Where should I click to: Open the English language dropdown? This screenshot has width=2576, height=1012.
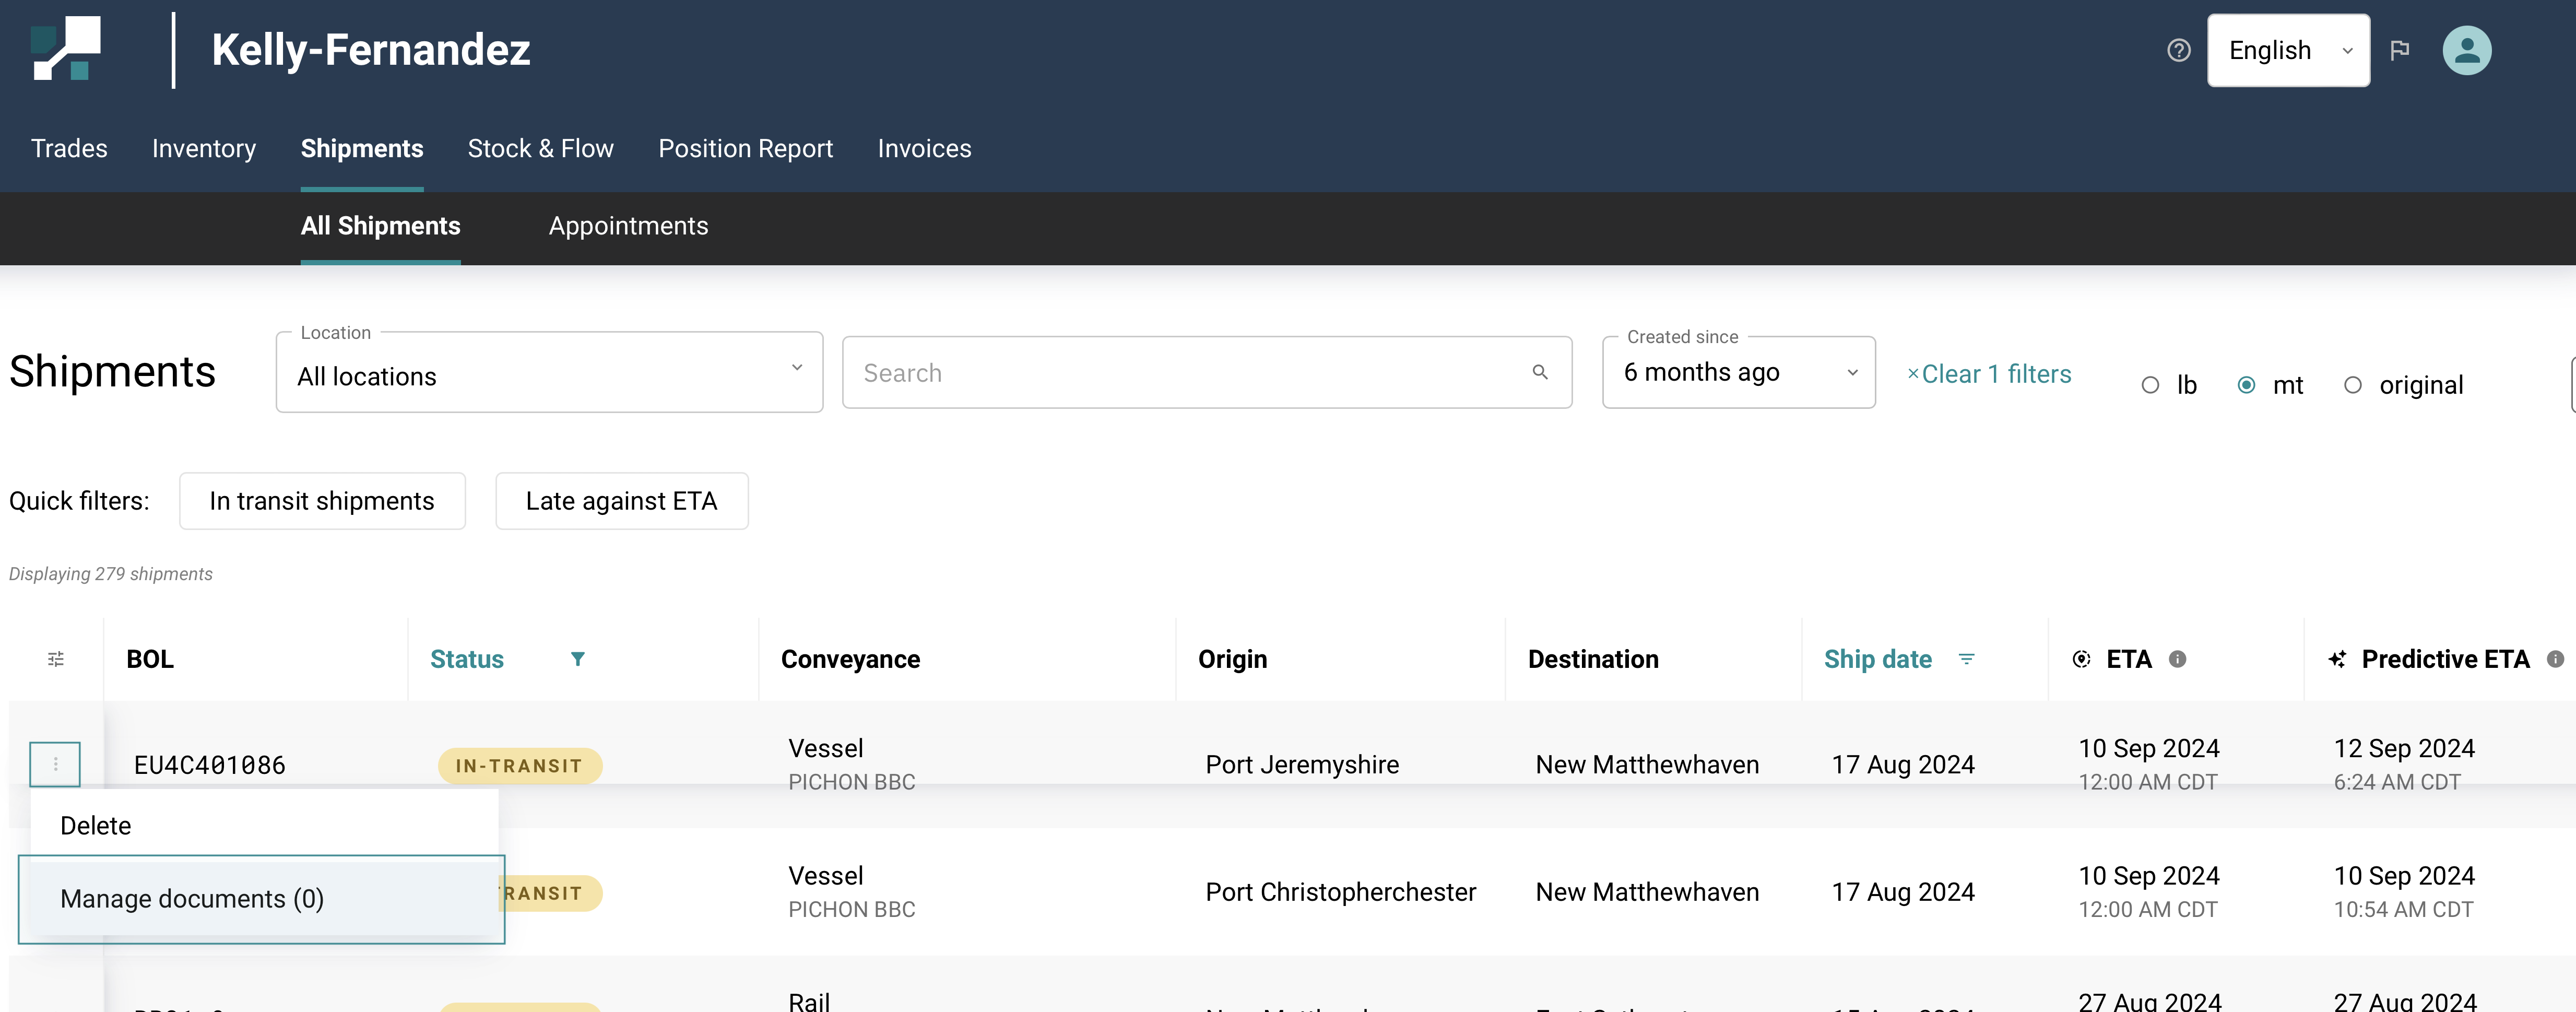pos(2288,50)
